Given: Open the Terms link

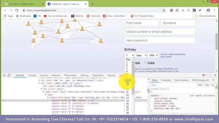Looking at the screenshot, I should pos(160,69).
